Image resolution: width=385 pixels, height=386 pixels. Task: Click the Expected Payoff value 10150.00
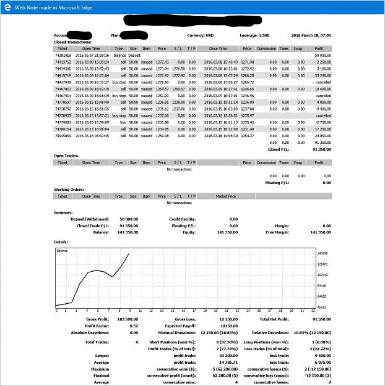tap(229, 325)
